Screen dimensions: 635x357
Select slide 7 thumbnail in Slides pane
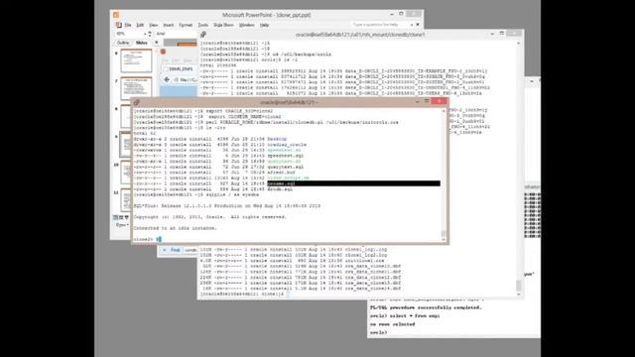136,88
